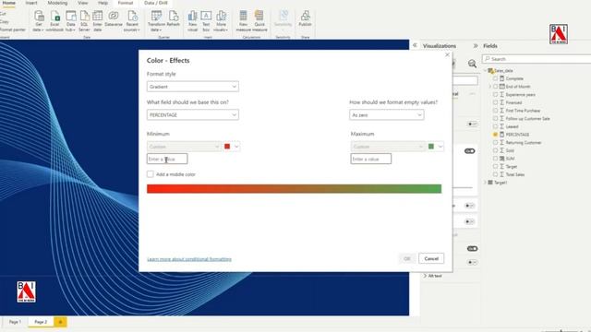Expand the End of Month field
Image resolution: width=591 pixels, height=332 pixels.
[490, 87]
